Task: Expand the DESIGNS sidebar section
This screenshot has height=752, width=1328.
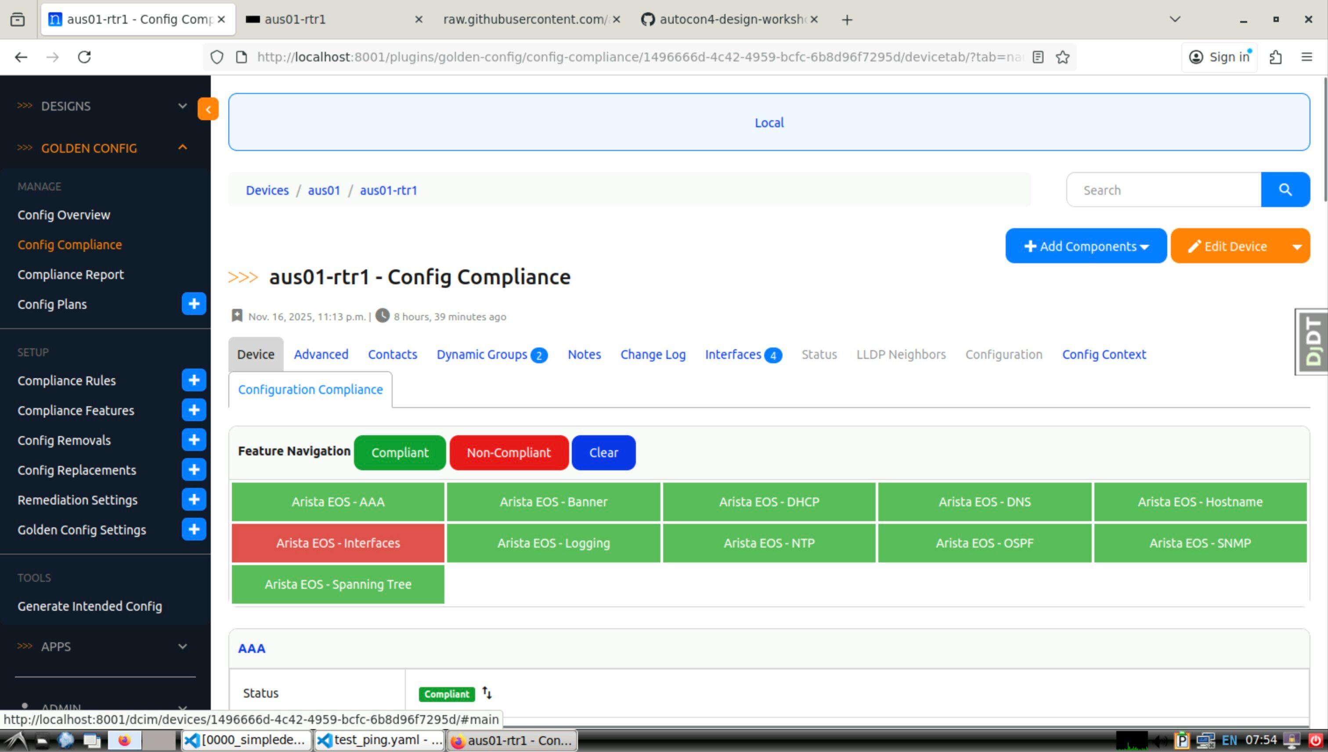Action: pos(103,106)
